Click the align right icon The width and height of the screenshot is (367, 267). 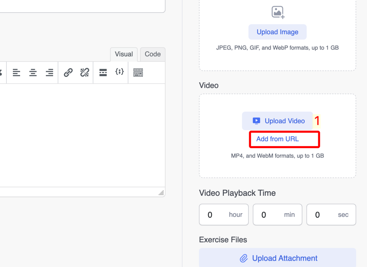(x=49, y=73)
